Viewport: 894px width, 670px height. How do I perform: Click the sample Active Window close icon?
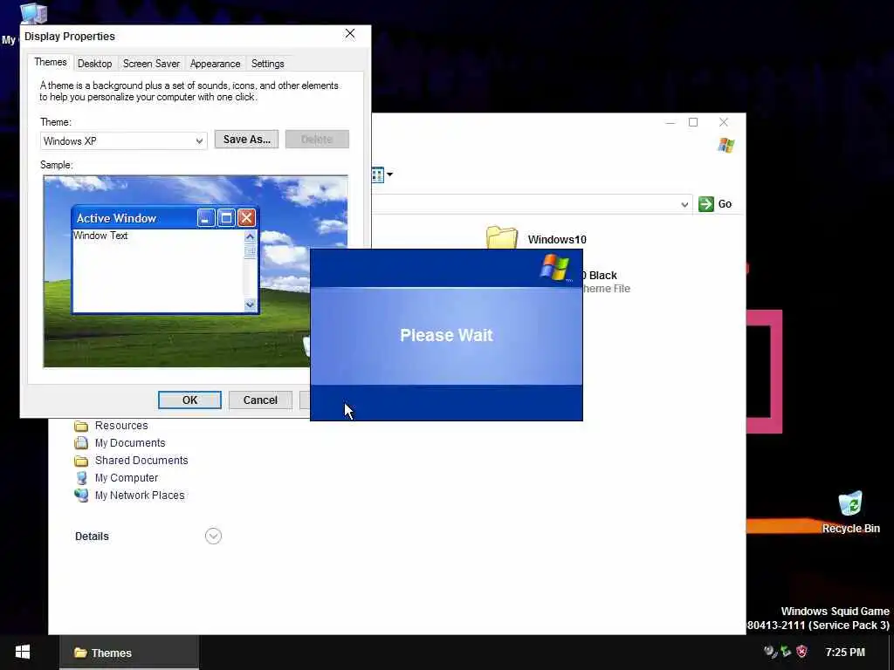tap(246, 217)
